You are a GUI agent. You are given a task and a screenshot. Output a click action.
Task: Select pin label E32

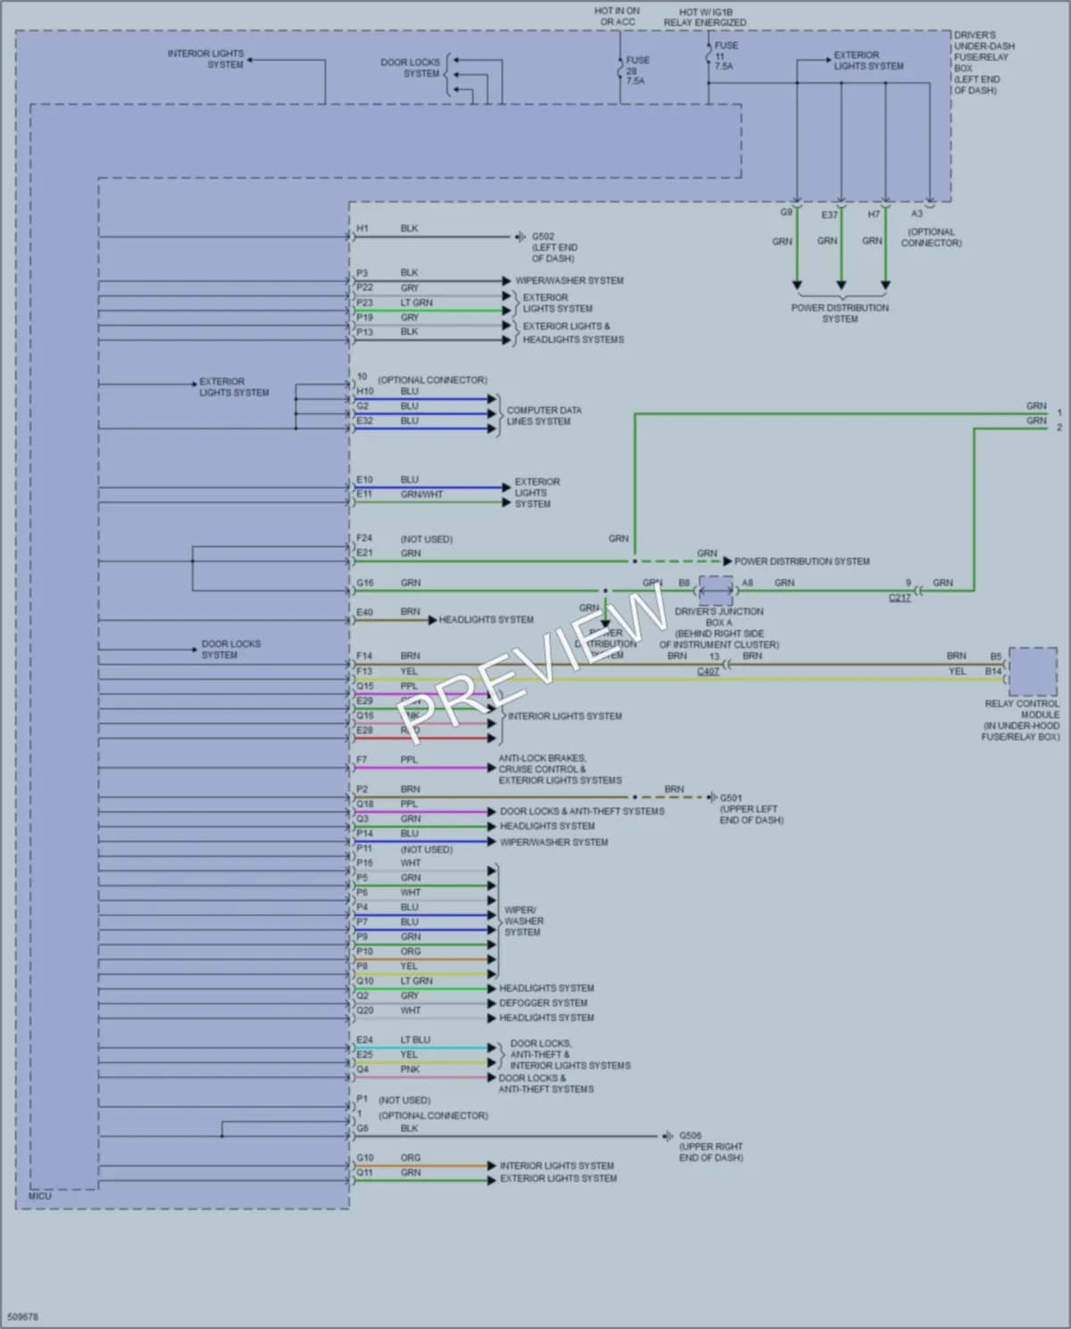(x=364, y=420)
